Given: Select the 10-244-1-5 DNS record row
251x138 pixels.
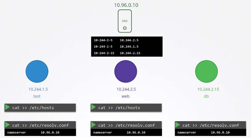Looking at the screenshot, I should [127, 47].
